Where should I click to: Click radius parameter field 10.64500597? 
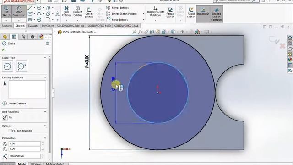tap(25, 156)
